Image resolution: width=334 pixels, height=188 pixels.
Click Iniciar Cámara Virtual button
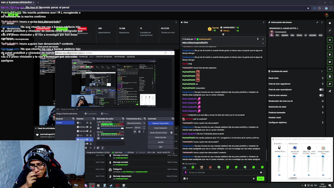158,133
